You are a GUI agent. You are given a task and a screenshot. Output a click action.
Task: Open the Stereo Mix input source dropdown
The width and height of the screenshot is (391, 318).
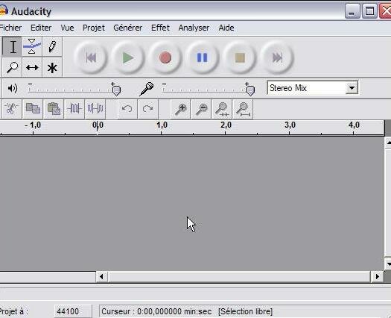(352, 88)
